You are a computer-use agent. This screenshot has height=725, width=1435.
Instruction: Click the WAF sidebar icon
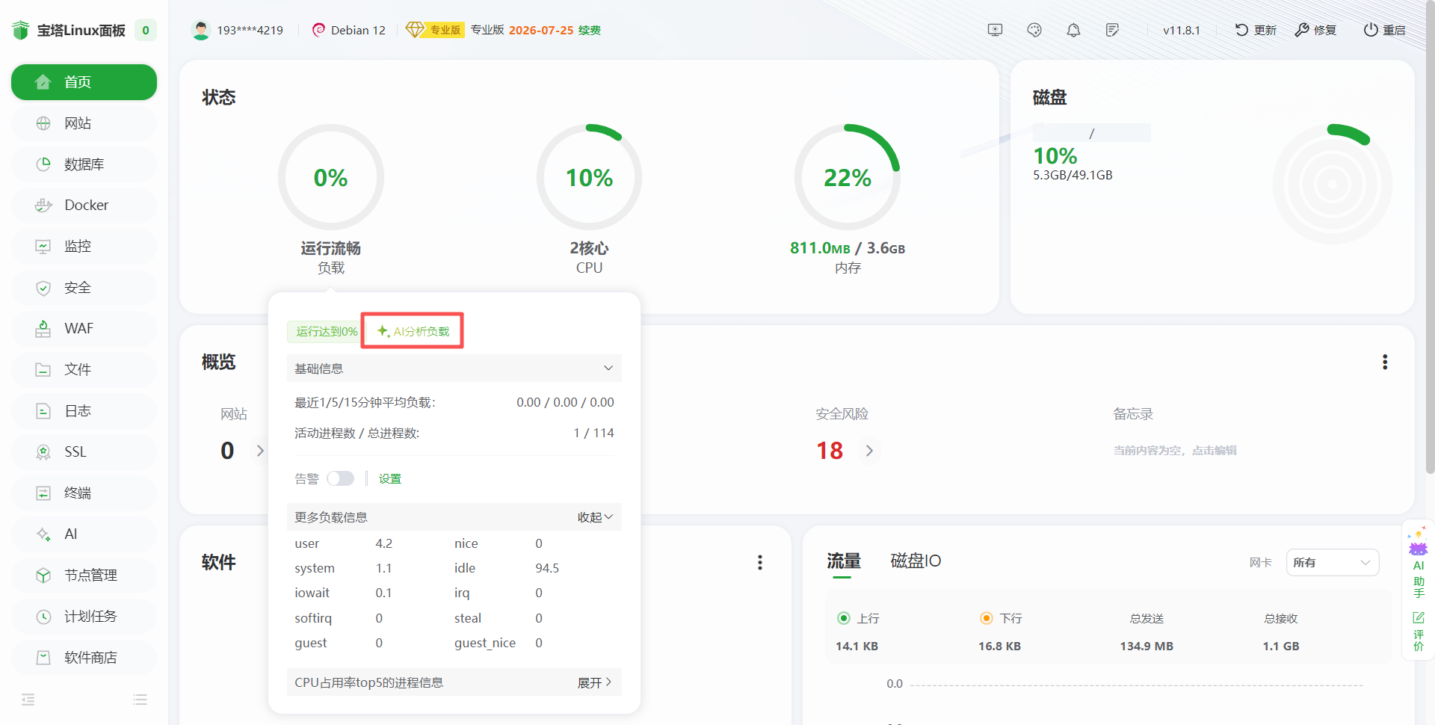click(x=43, y=329)
